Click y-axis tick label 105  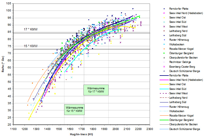pos(9,4)
